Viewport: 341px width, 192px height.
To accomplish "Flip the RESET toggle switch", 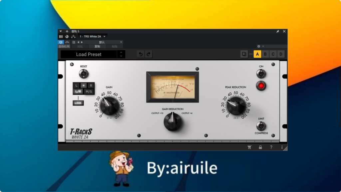I will point(84,74).
